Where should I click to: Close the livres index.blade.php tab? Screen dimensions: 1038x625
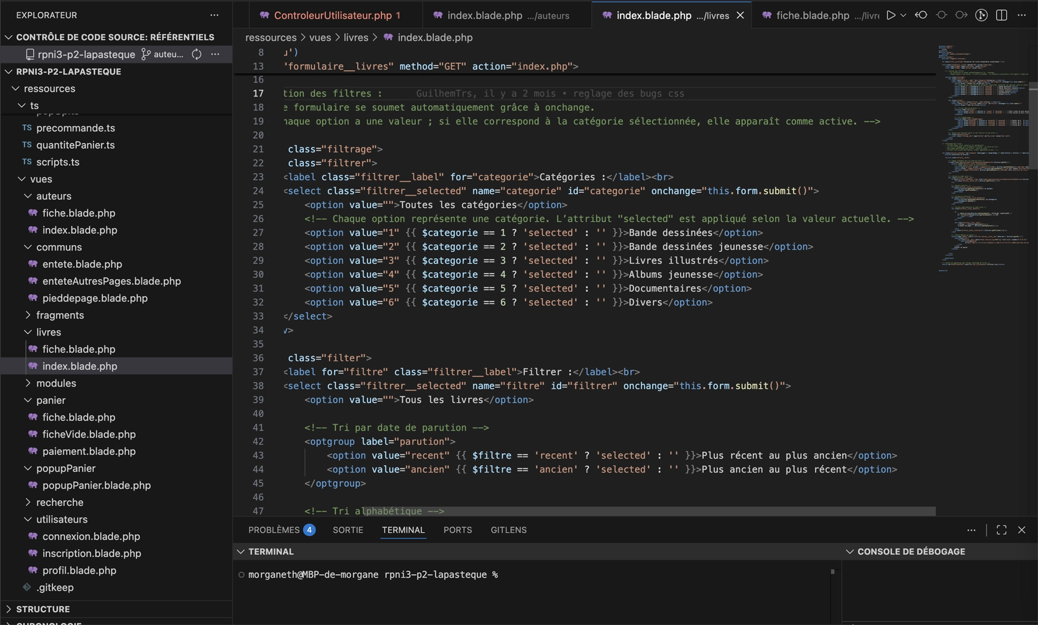[x=740, y=15]
